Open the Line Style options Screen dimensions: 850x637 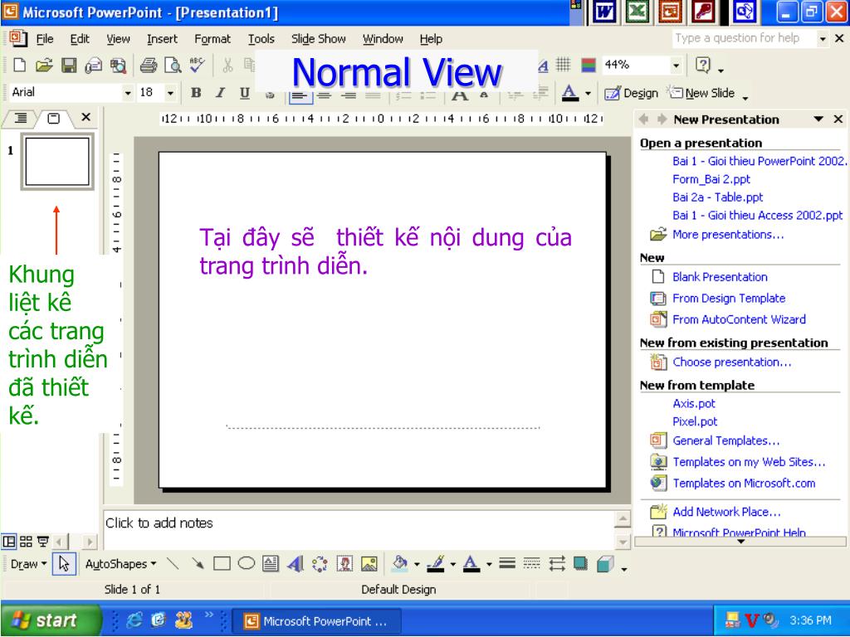click(507, 564)
